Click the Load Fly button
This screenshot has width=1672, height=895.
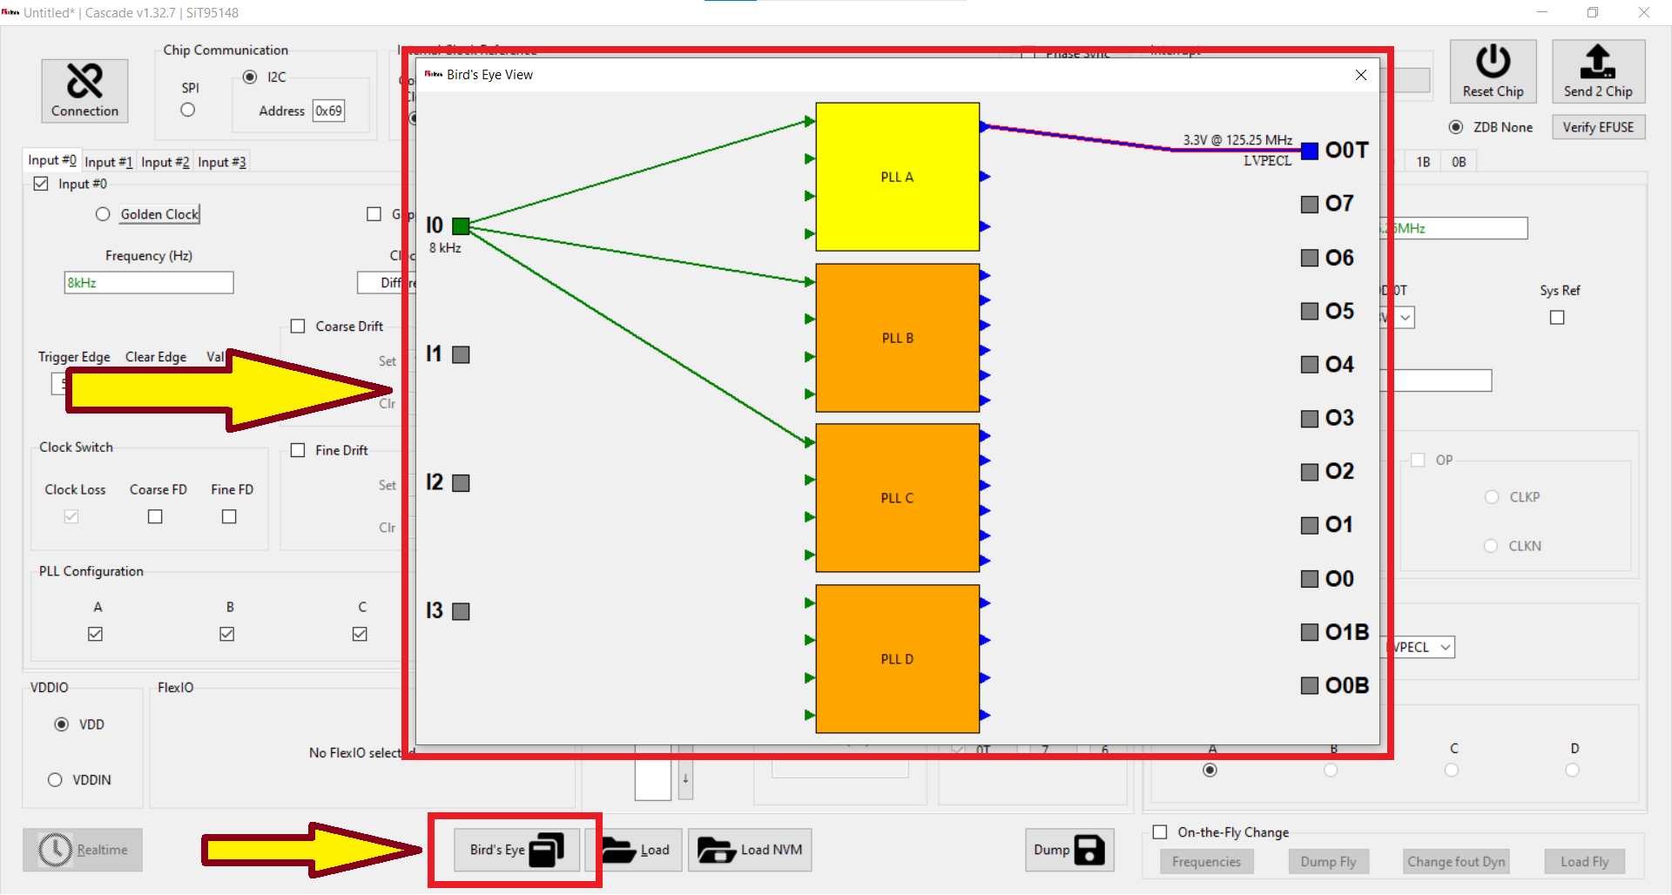point(1584,862)
